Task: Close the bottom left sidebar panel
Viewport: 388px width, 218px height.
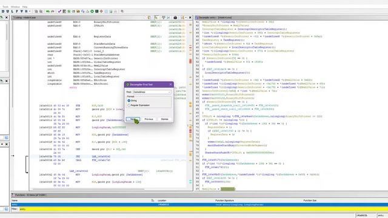Action: click(7, 144)
